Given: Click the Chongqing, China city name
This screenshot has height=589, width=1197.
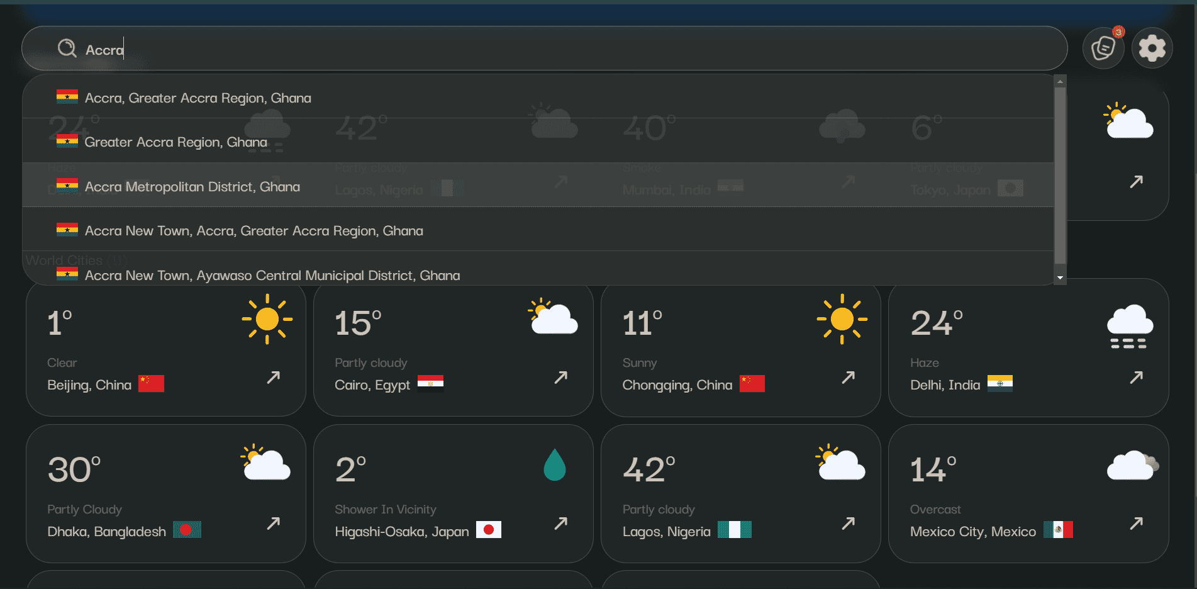Looking at the screenshot, I should click(x=677, y=384).
